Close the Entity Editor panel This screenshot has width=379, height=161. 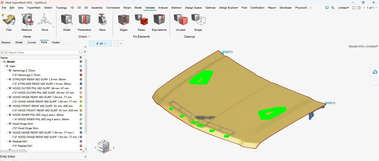click(86, 157)
